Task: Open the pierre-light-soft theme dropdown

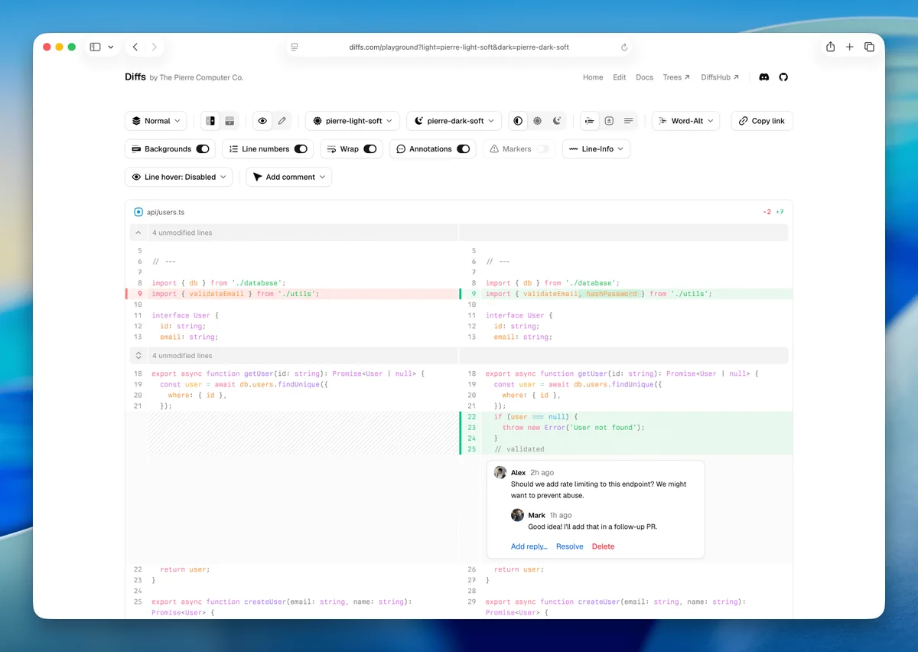Action: click(x=353, y=121)
